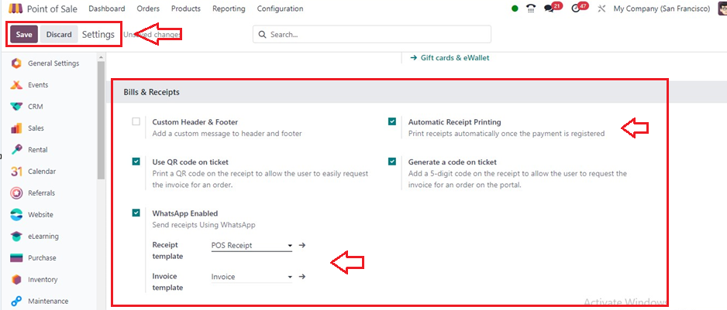
Task: Open the Referrals icon in sidebar
Action: pyautogui.click(x=16, y=193)
